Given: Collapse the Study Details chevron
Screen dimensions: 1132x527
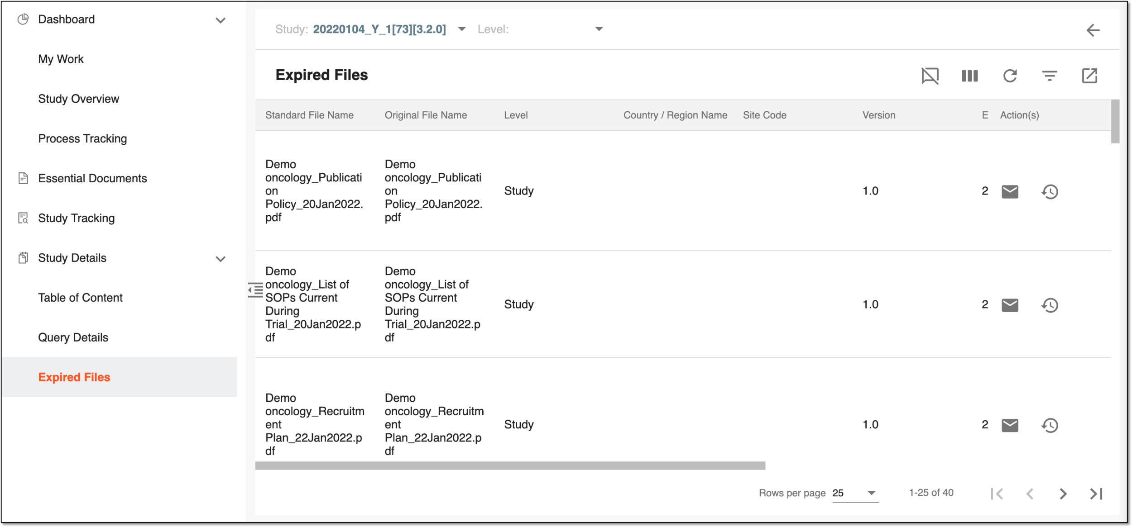Looking at the screenshot, I should pyautogui.click(x=221, y=259).
